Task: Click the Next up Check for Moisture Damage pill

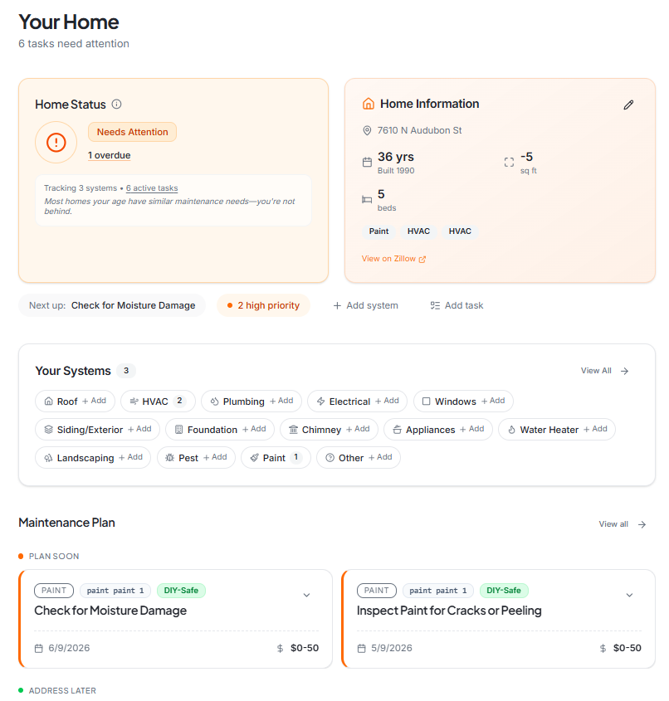Action: coord(112,305)
